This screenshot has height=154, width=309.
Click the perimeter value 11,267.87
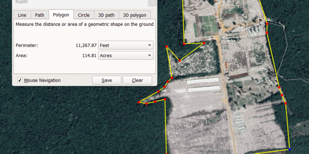[86, 45]
